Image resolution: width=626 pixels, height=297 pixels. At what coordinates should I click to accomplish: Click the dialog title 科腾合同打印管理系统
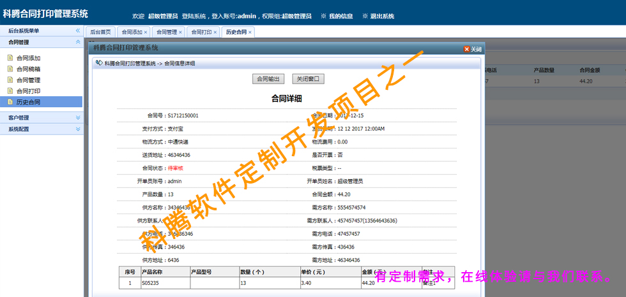tap(126, 48)
